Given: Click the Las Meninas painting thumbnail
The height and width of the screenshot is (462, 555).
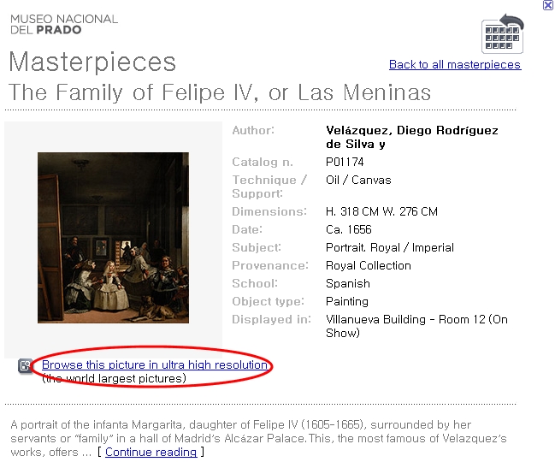Looking at the screenshot, I should [113, 238].
